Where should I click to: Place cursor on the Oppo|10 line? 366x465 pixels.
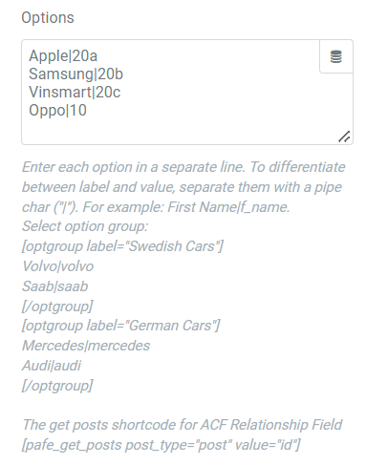(57, 111)
